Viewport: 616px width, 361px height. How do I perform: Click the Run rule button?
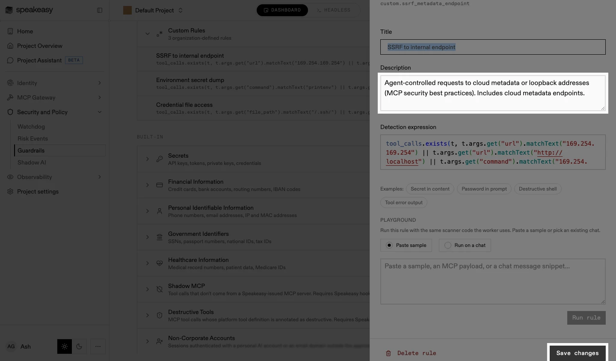click(x=586, y=318)
